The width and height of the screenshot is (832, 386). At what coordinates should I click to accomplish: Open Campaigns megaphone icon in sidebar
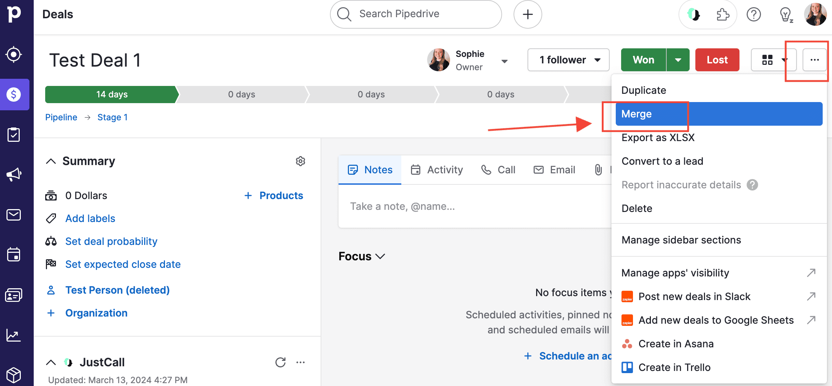(14, 175)
